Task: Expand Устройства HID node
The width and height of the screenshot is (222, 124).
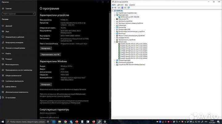Action: point(115,65)
